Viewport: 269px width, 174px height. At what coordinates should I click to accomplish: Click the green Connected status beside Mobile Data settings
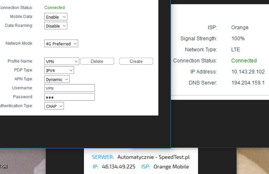coord(55,8)
